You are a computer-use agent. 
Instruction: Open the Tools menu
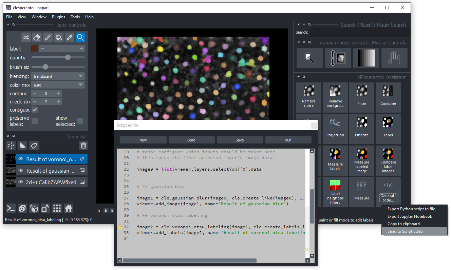tap(75, 17)
